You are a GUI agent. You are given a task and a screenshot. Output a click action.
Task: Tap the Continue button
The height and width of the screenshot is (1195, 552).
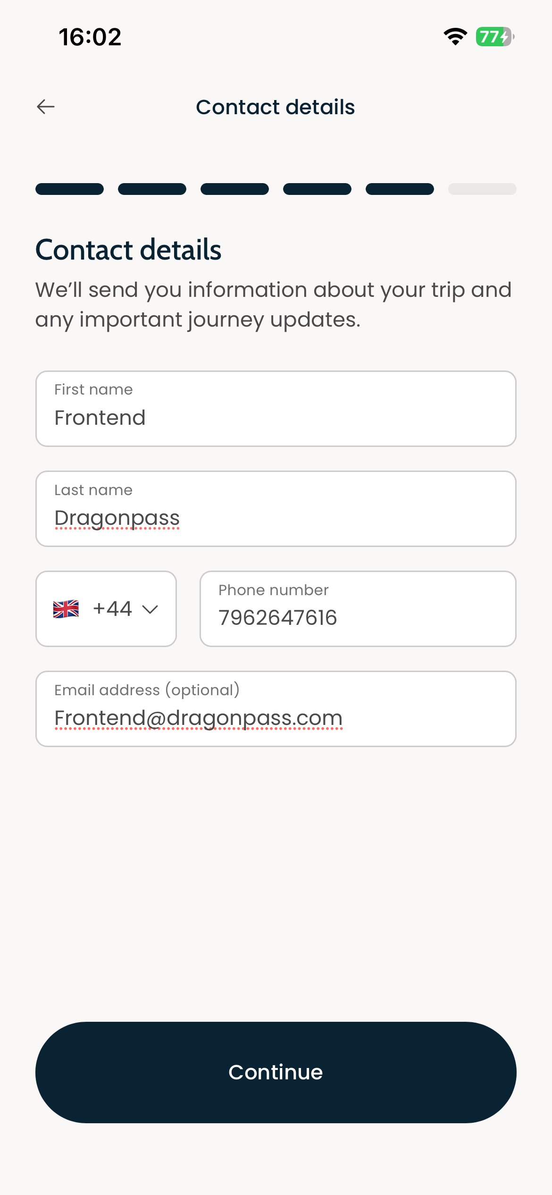[x=276, y=1072]
